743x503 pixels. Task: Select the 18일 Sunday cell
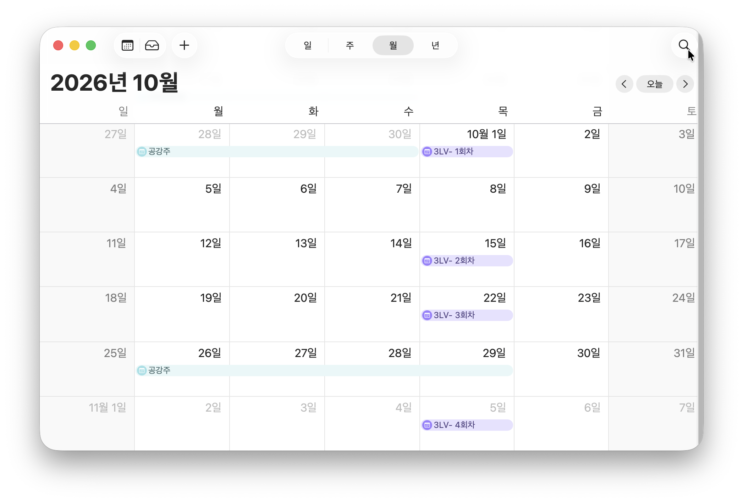click(x=87, y=314)
